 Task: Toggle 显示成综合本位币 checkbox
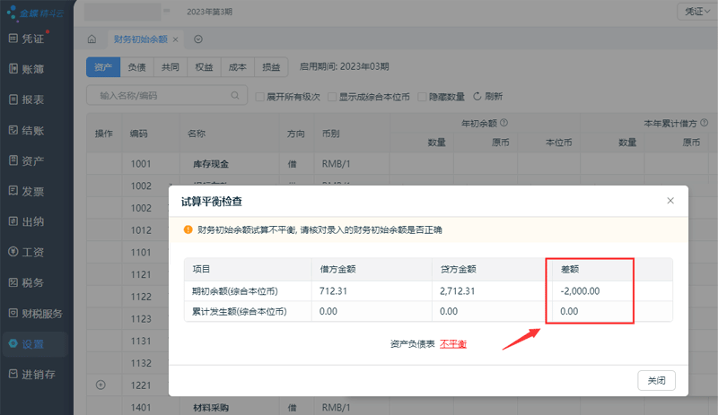click(332, 96)
